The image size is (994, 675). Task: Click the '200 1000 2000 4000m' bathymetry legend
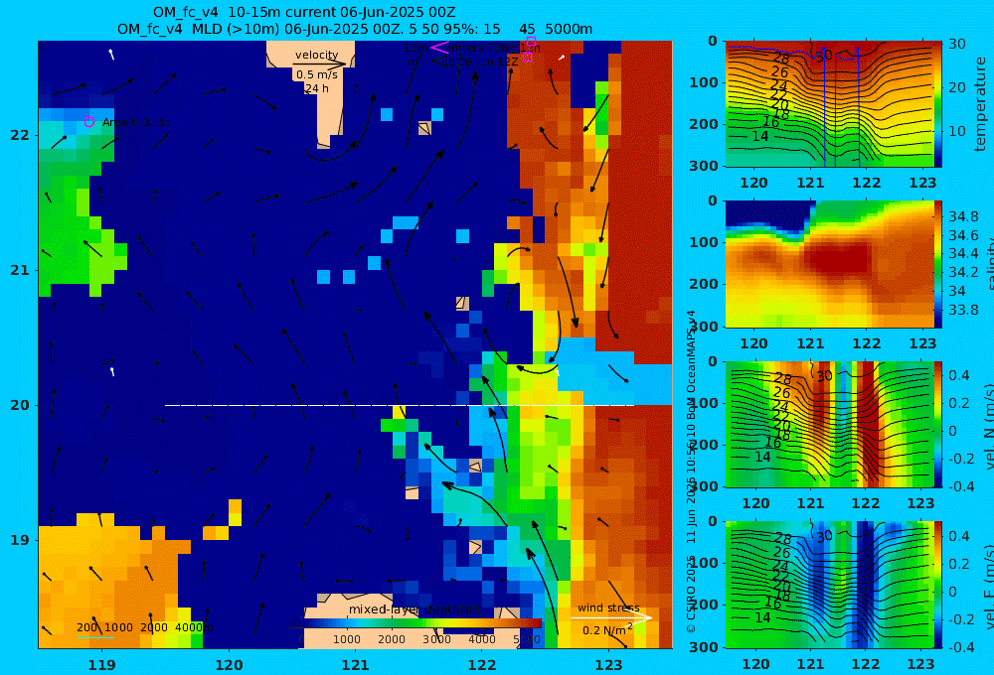144,627
